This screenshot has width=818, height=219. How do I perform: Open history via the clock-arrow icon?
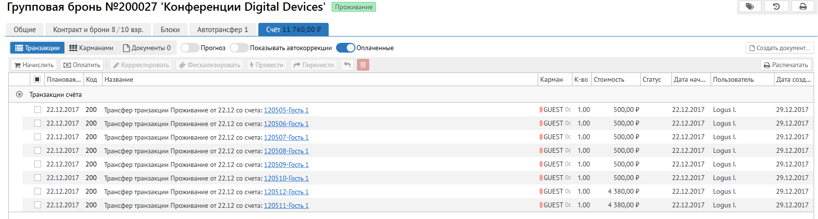(776, 7)
